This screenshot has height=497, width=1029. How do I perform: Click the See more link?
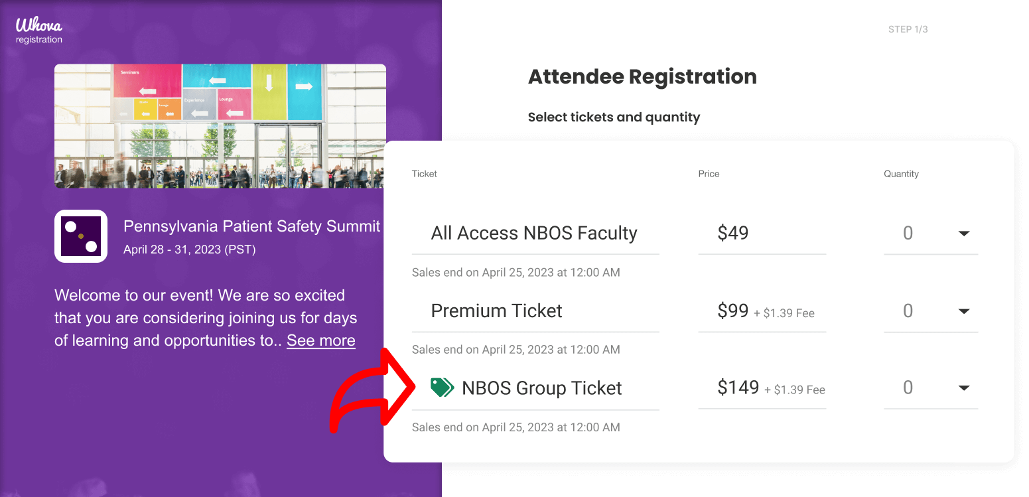click(x=320, y=340)
